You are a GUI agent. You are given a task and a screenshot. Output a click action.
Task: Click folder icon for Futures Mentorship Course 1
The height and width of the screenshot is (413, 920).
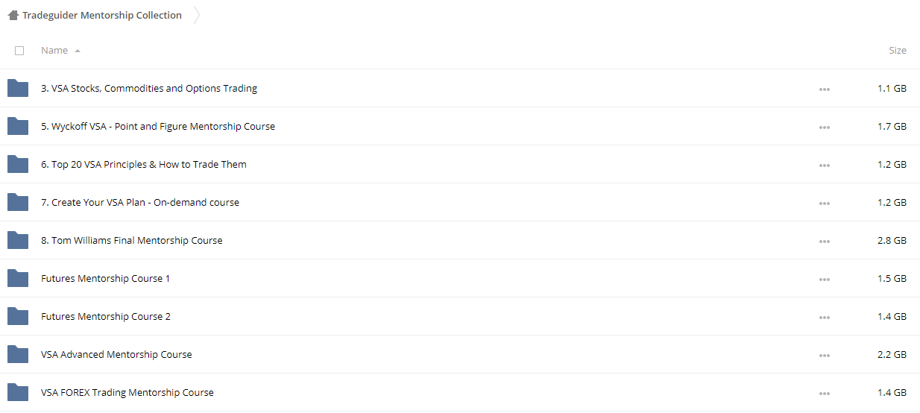pos(18,278)
